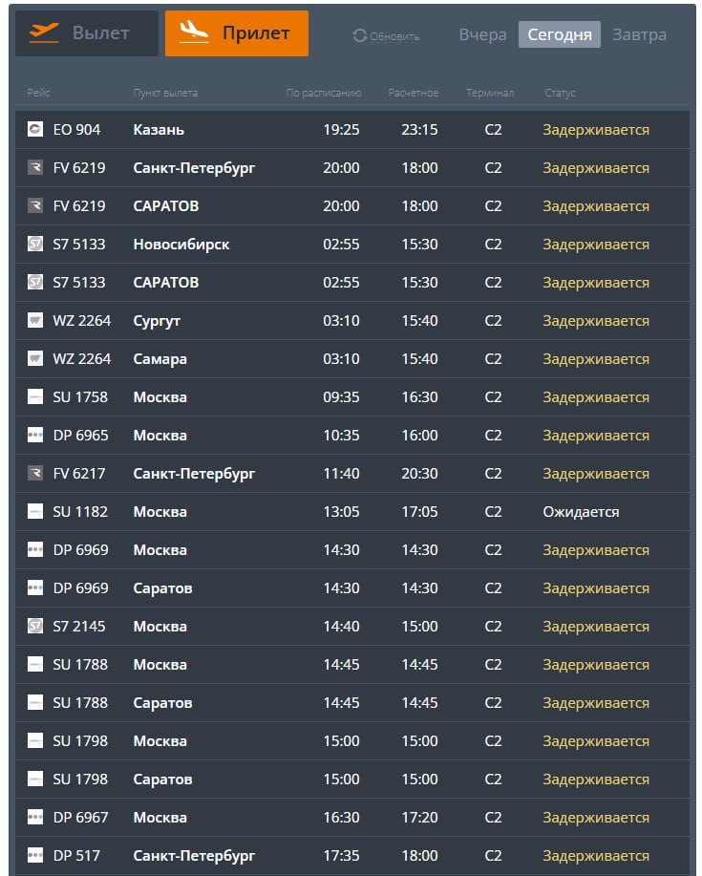Viewport: 702px width, 876px height.
Task: Click the S7 logo for flight S7 2145
Action: point(35,626)
